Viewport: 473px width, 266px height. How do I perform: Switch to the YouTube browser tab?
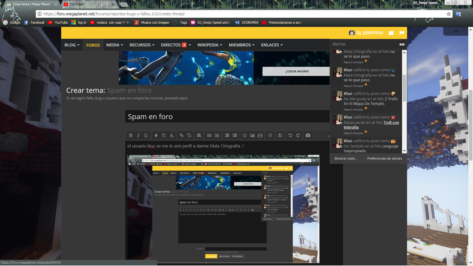pyautogui.click(x=88, y=4)
